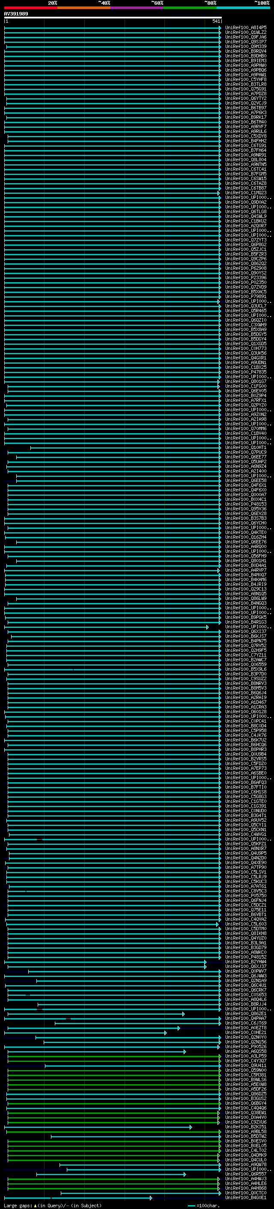Click the hit label UniRef100_Q1XGD5
The width and height of the screenshot is (274, 1209).
246,344
